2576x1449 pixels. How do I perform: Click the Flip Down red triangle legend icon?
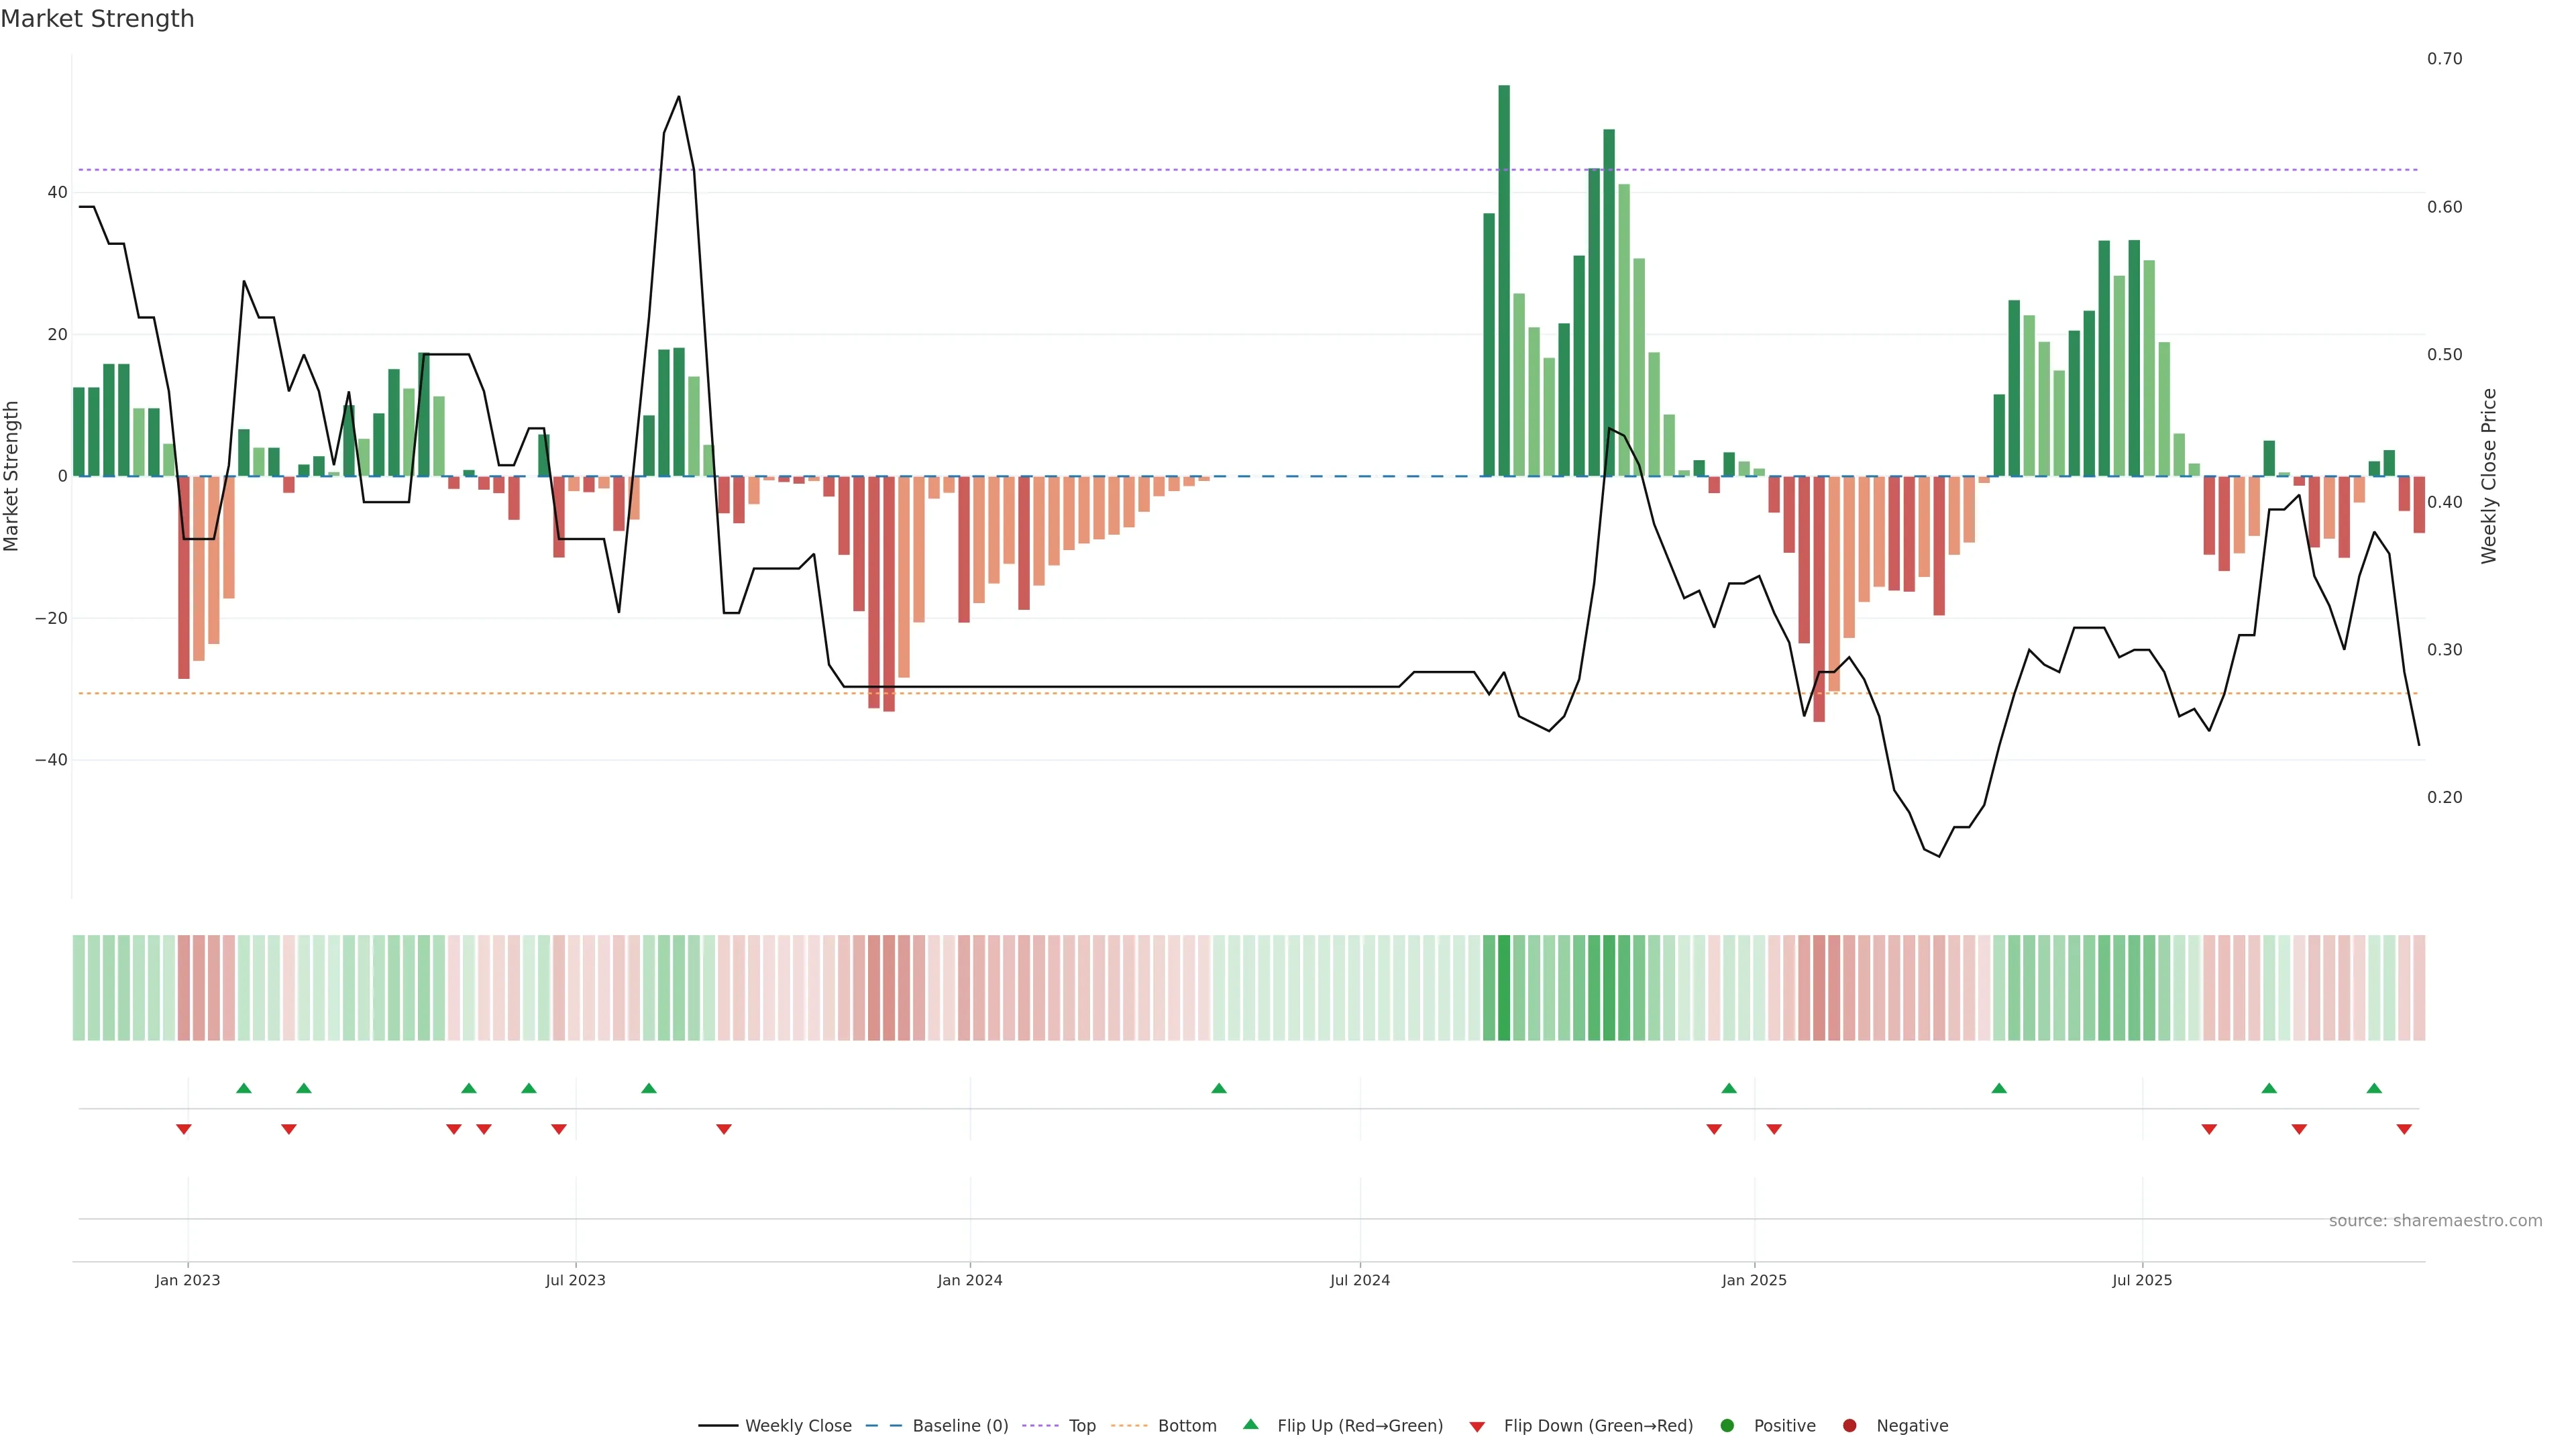(1477, 1427)
